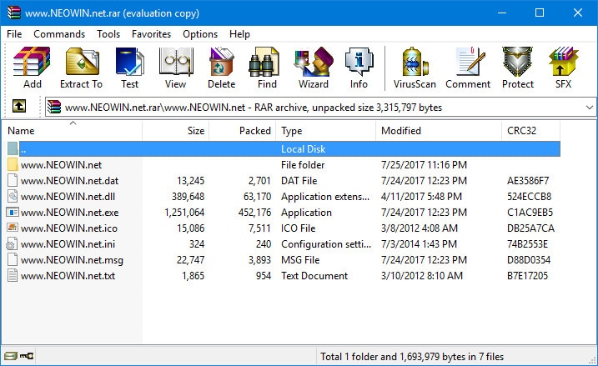598x366 pixels.
Task: Click the www.NEOWIN.net.ico file icon
Action: pyautogui.click(x=13, y=228)
